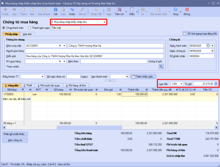The width and height of the screenshot is (220, 167).
Task: Click the Phân bổ chiết khấu button
Action: pyautogui.click(x=15, y=134)
